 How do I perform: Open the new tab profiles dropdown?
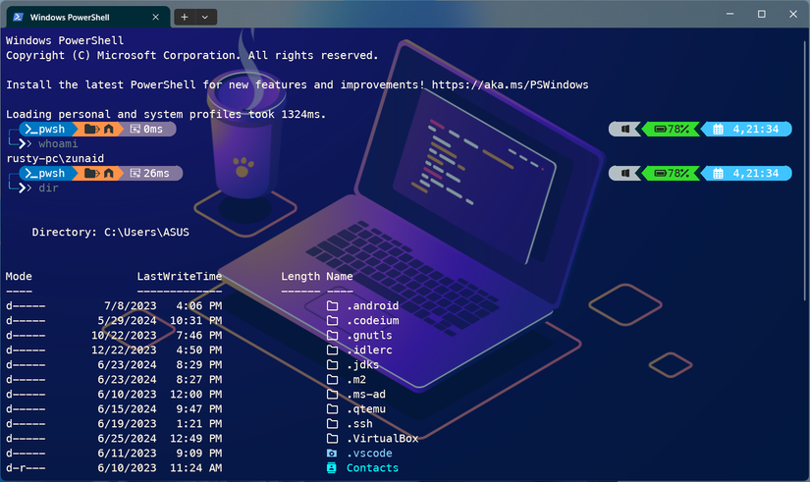pos(205,17)
